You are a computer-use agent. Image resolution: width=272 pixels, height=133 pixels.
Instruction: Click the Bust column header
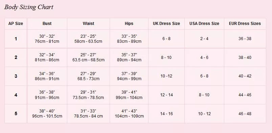[x=47, y=24]
